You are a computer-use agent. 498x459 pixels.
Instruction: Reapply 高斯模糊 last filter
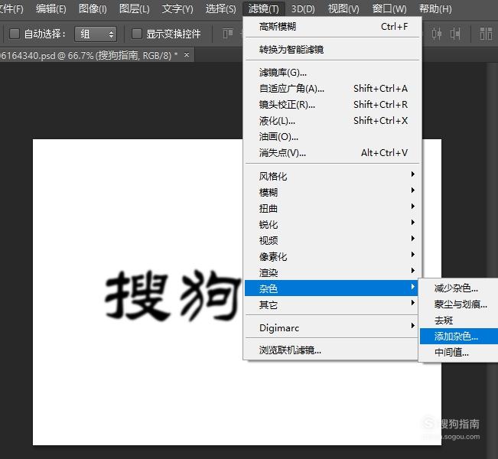point(333,26)
